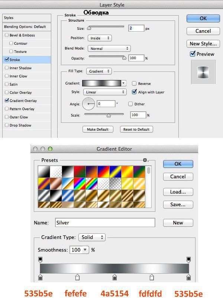Click the silver gradient bar in Gradient Editor
Viewport: 223px width, 303px height.
[x=114, y=268]
